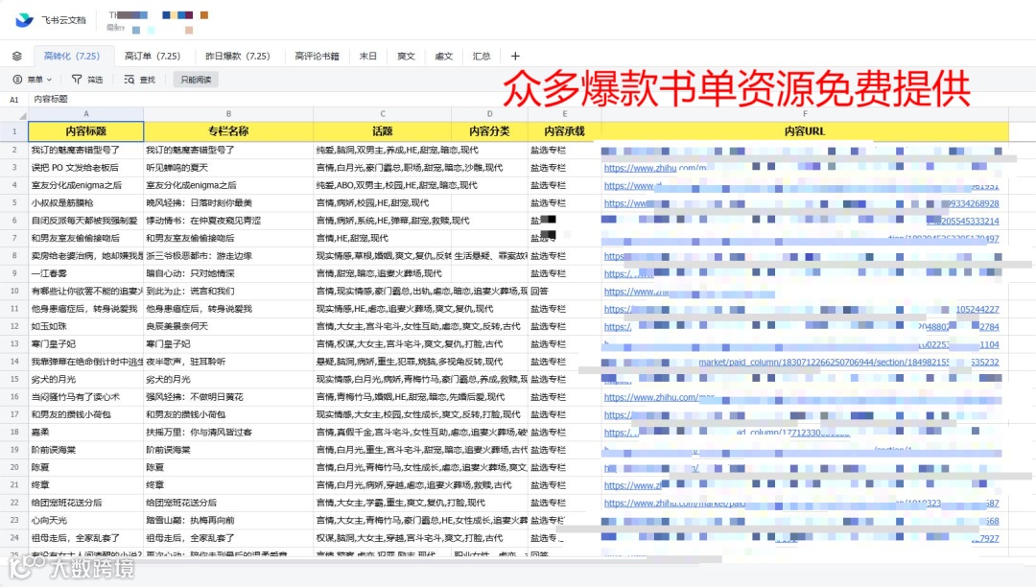Select column D header
Viewport: 1036px width, 587px height.
coord(489,114)
